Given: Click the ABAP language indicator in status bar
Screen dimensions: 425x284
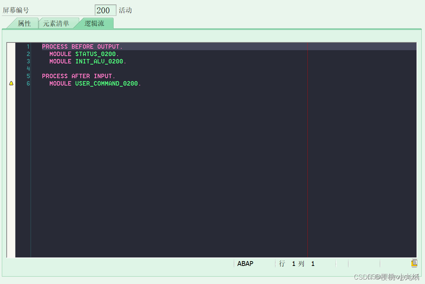Looking at the screenshot, I should coord(245,263).
